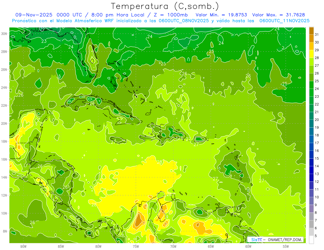The height and width of the screenshot is (250, 324).
Task: Click the '85W' longitude axis label
Action: pyautogui.click(x=61, y=246)
